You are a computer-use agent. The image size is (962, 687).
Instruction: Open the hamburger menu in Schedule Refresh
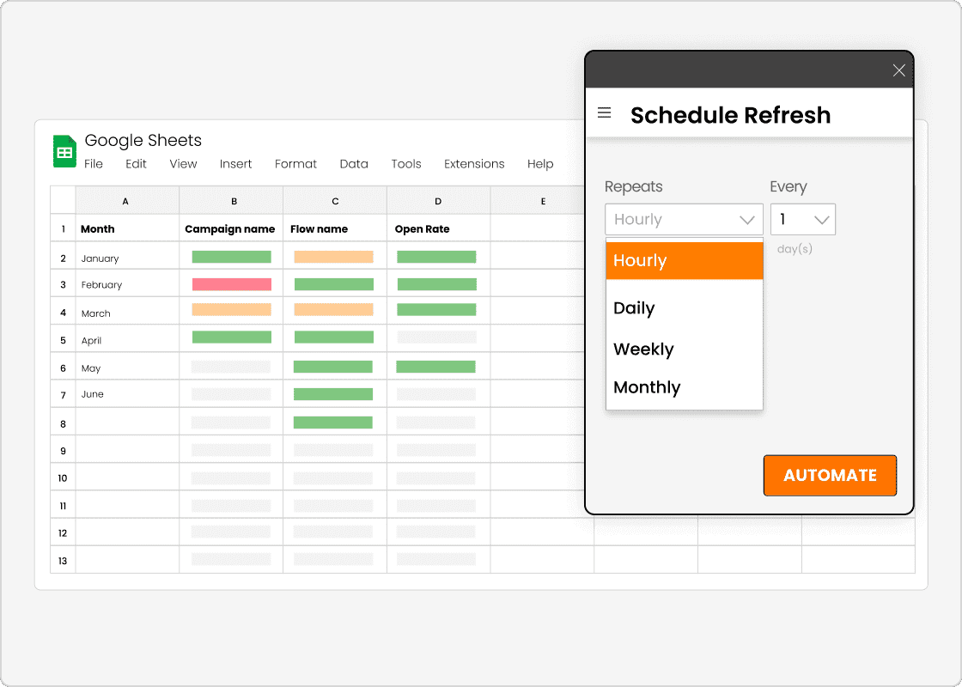click(604, 112)
